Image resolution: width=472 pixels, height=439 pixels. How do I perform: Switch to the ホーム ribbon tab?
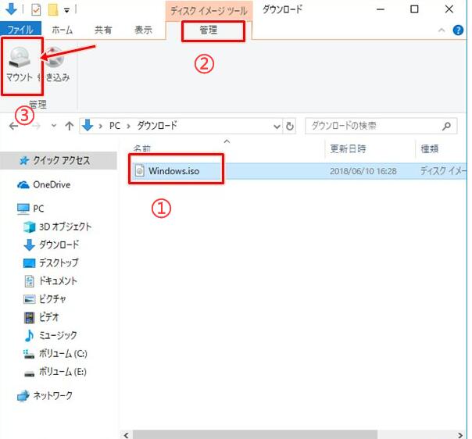pos(63,30)
